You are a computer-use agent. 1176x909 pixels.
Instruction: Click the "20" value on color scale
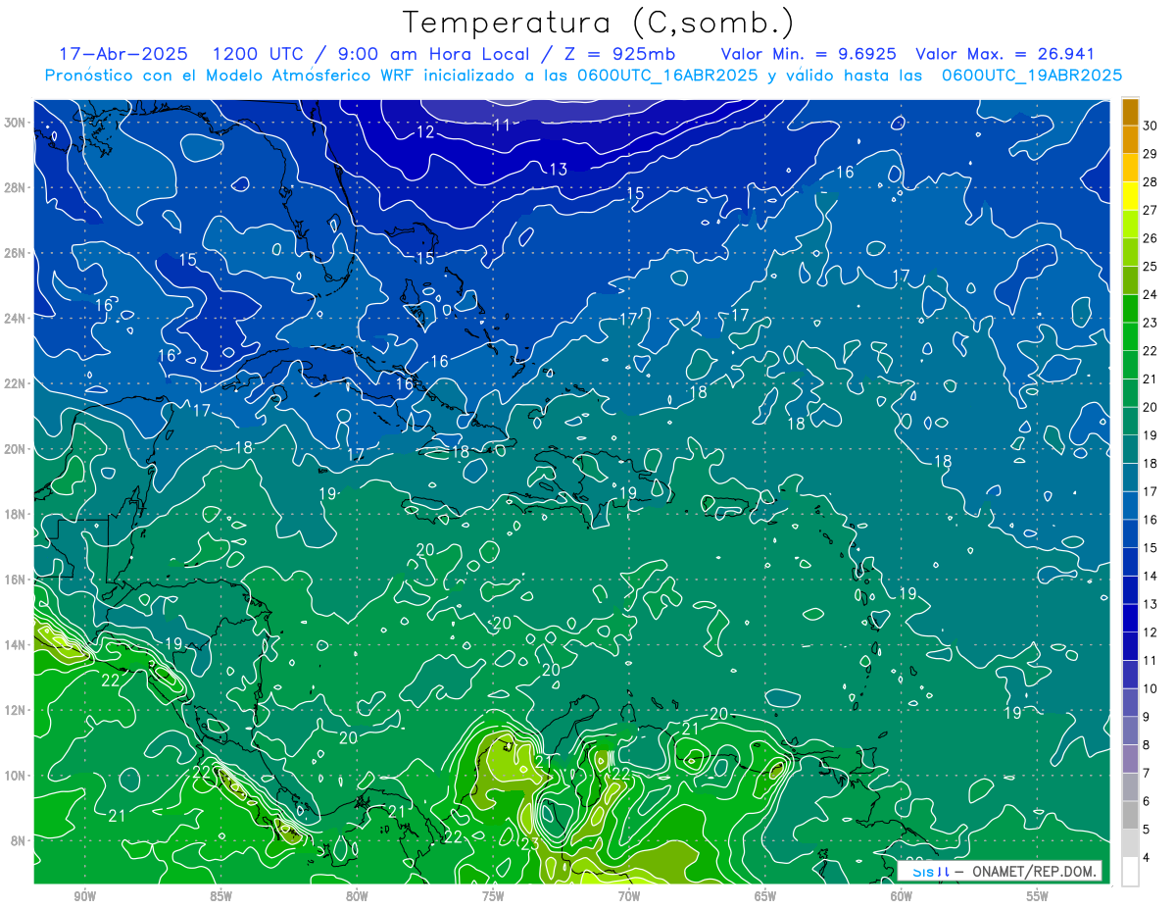(1150, 407)
